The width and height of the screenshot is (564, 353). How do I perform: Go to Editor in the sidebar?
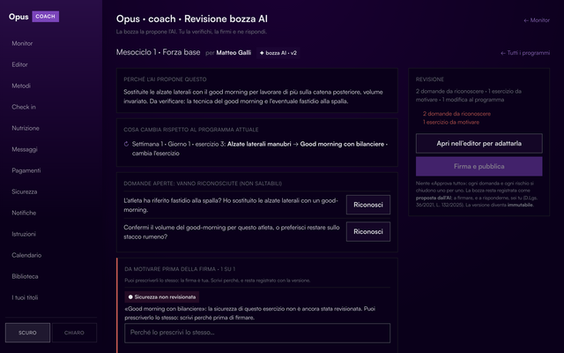point(19,64)
